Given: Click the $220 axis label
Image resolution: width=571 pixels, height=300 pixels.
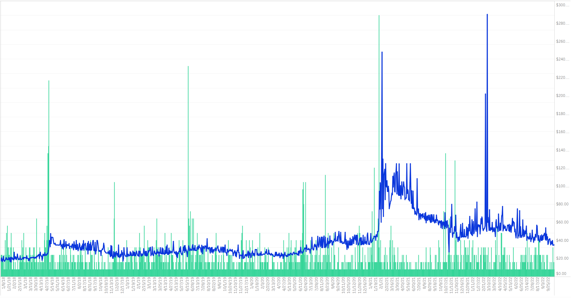Looking at the screenshot, I should [562, 78].
